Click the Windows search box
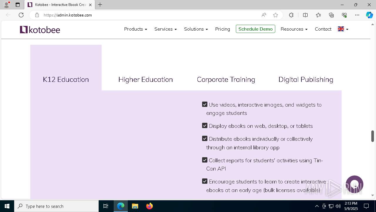This screenshot has width=376, height=212. [x=56, y=206]
